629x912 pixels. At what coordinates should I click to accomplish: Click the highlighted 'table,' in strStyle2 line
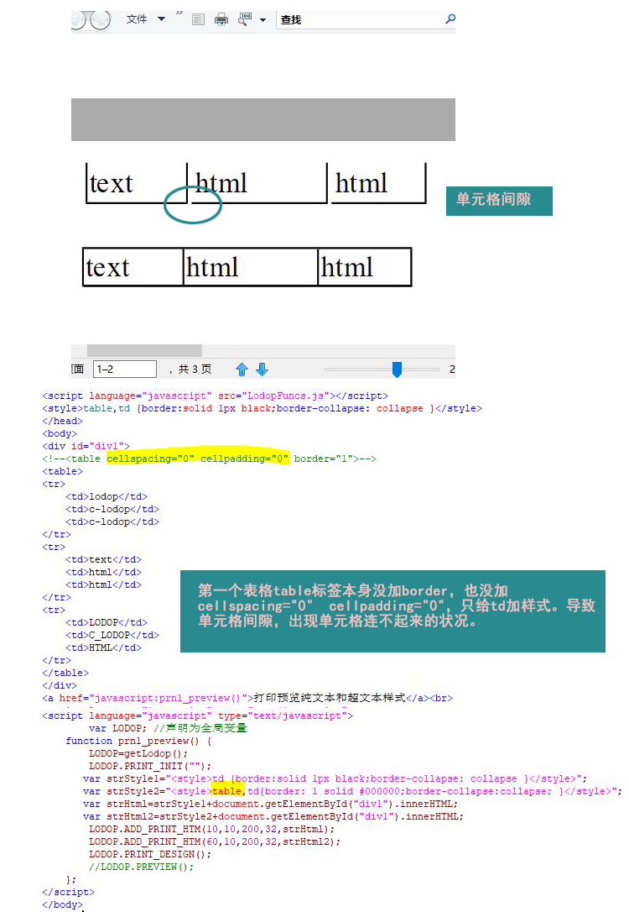coord(227,791)
